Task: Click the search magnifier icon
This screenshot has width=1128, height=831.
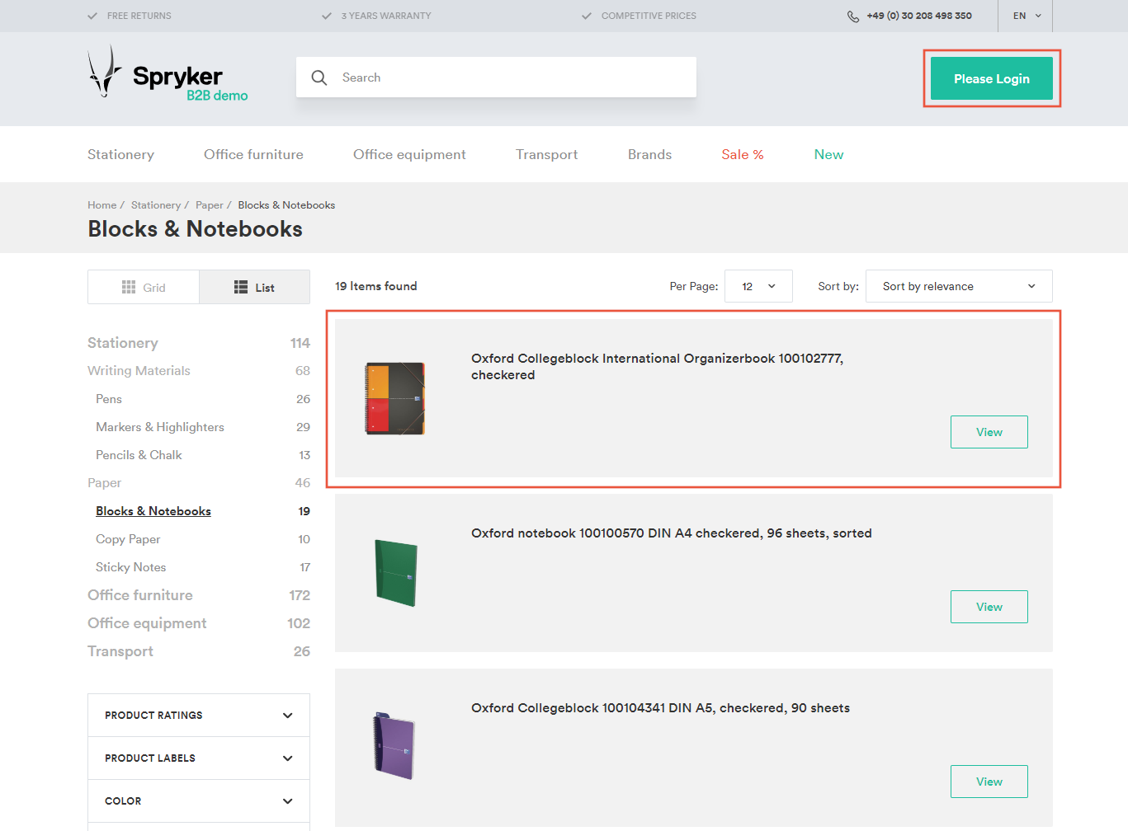Action: [319, 77]
